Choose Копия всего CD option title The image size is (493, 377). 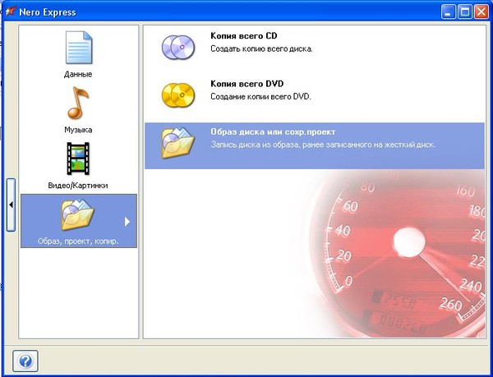point(244,36)
